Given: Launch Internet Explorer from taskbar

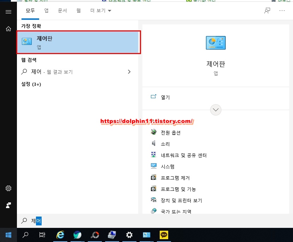Looking at the screenshot, I should point(60,235).
